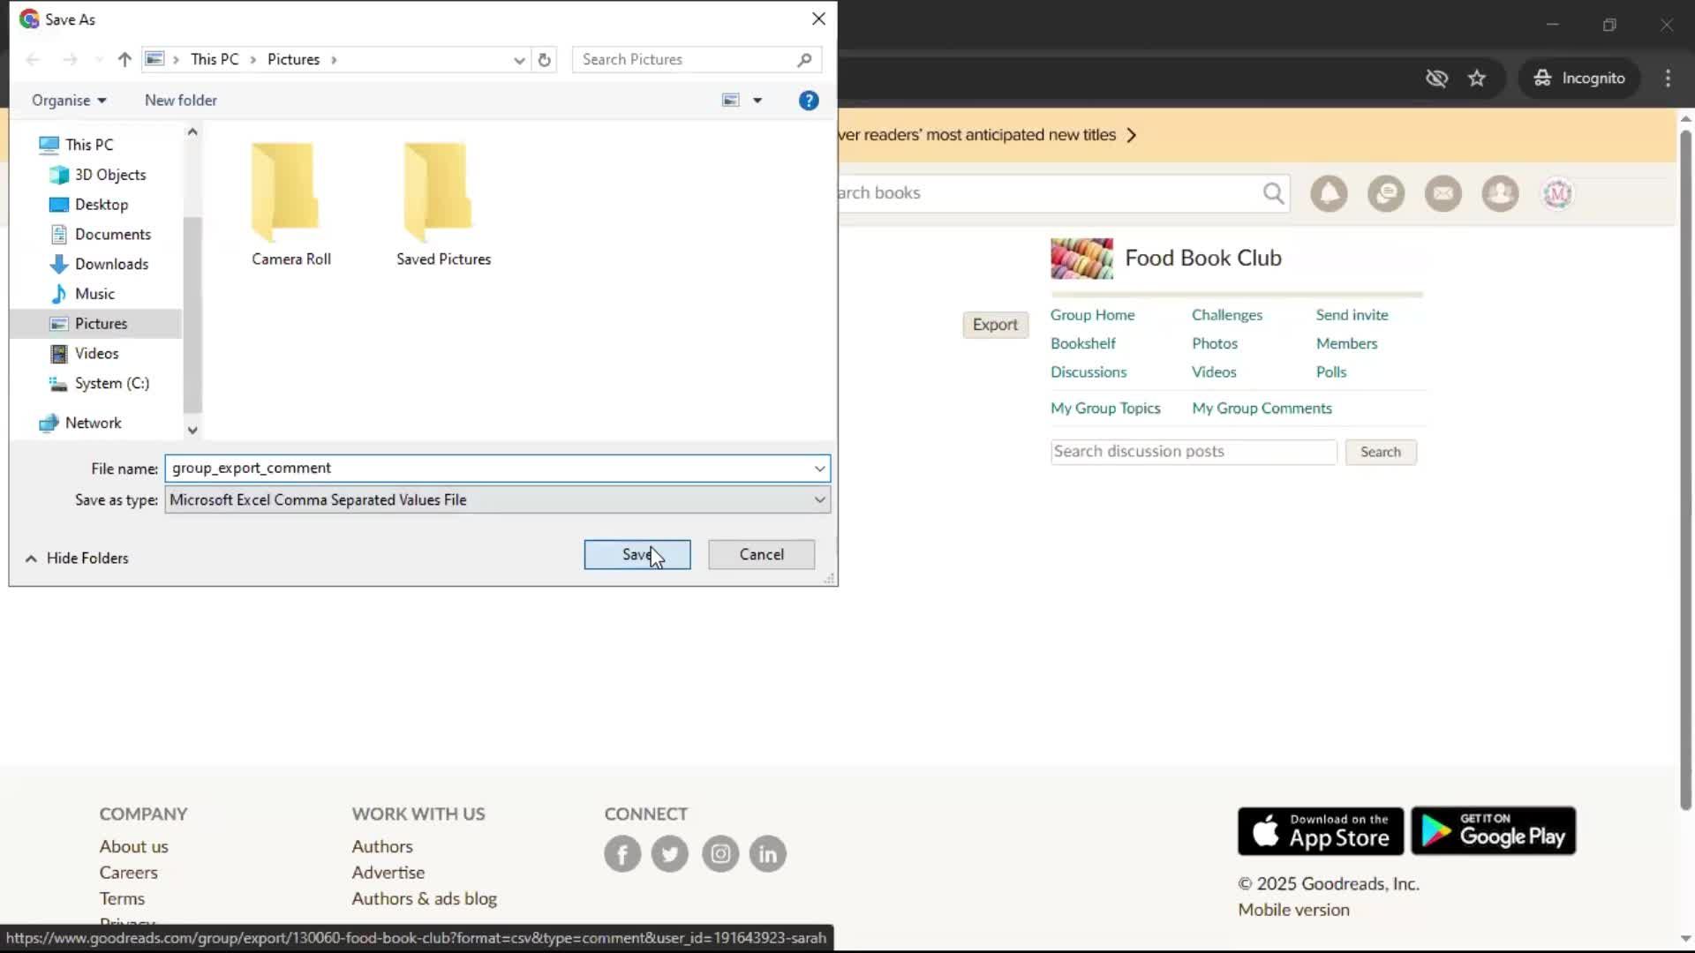
Task: Click the Goodreads page vertical scrollbar
Action: coord(1685,469)
